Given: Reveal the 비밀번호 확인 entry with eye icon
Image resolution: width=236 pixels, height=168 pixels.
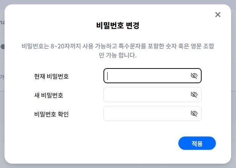Looking at the screenshot, I should (194, 114).
